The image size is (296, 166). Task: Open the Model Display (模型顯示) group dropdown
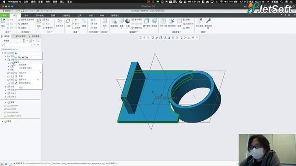tap(134, 32)
